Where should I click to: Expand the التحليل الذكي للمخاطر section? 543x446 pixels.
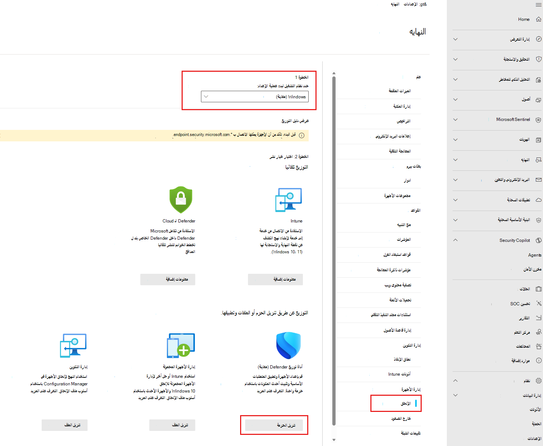[x=455, y=80]
